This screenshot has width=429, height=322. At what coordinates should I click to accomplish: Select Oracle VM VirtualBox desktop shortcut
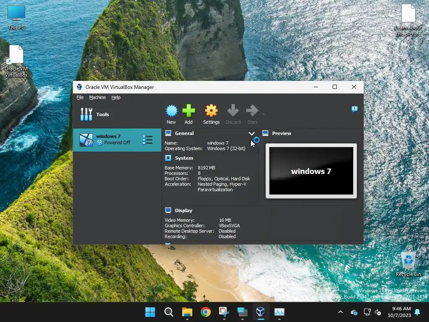tap(16, 61)
